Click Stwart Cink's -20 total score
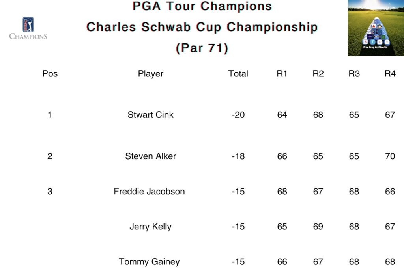 tap(238, 115)
